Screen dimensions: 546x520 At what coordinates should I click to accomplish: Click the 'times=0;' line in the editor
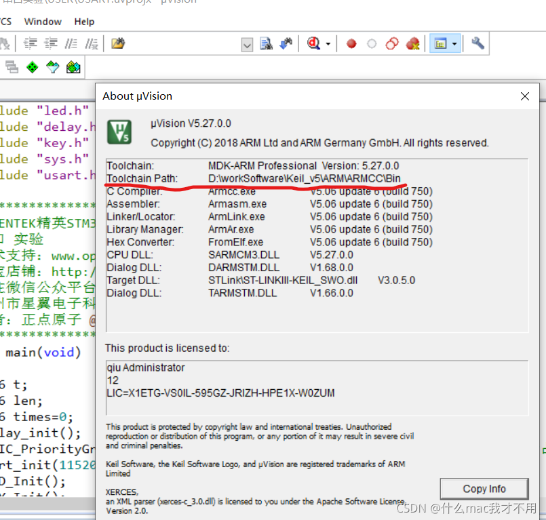point(43,417)
